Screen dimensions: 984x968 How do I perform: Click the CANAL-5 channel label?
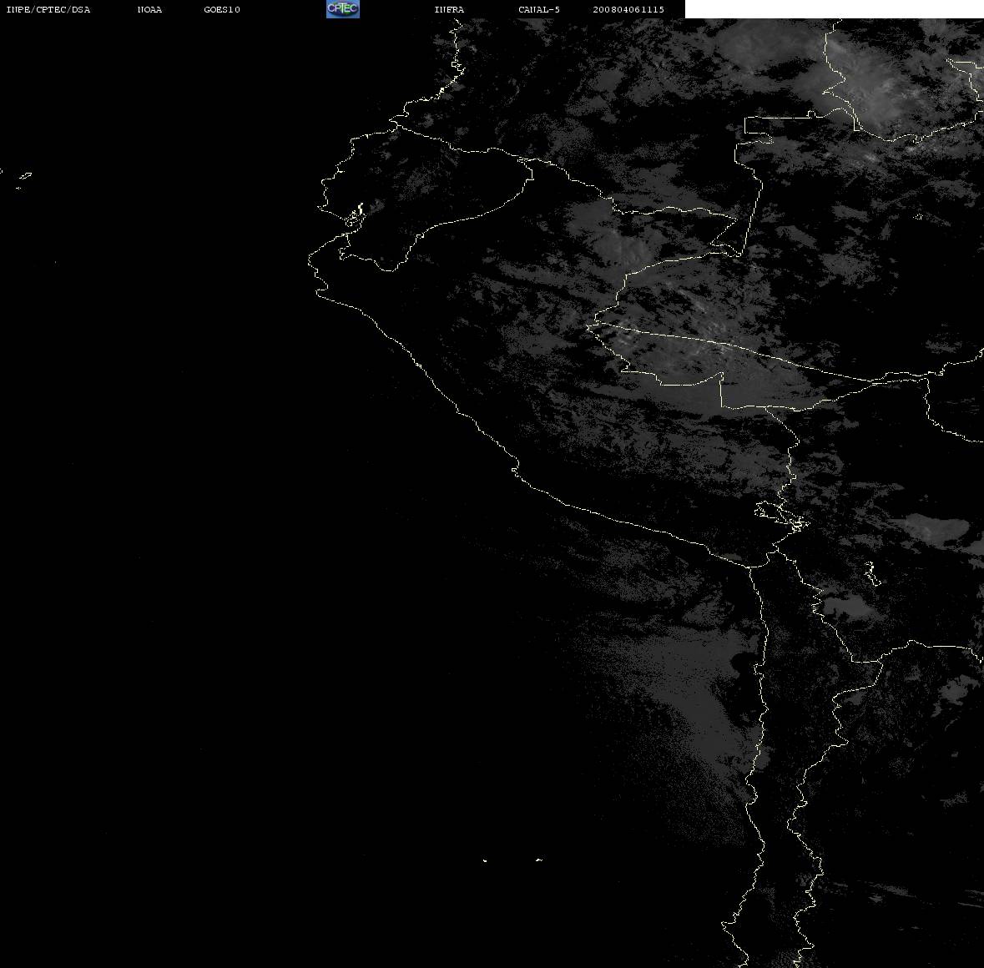539,9
